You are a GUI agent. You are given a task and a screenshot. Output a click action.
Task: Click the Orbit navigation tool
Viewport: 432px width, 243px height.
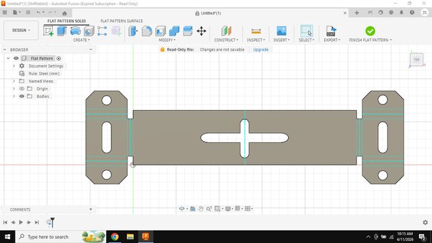coord(182,209)
